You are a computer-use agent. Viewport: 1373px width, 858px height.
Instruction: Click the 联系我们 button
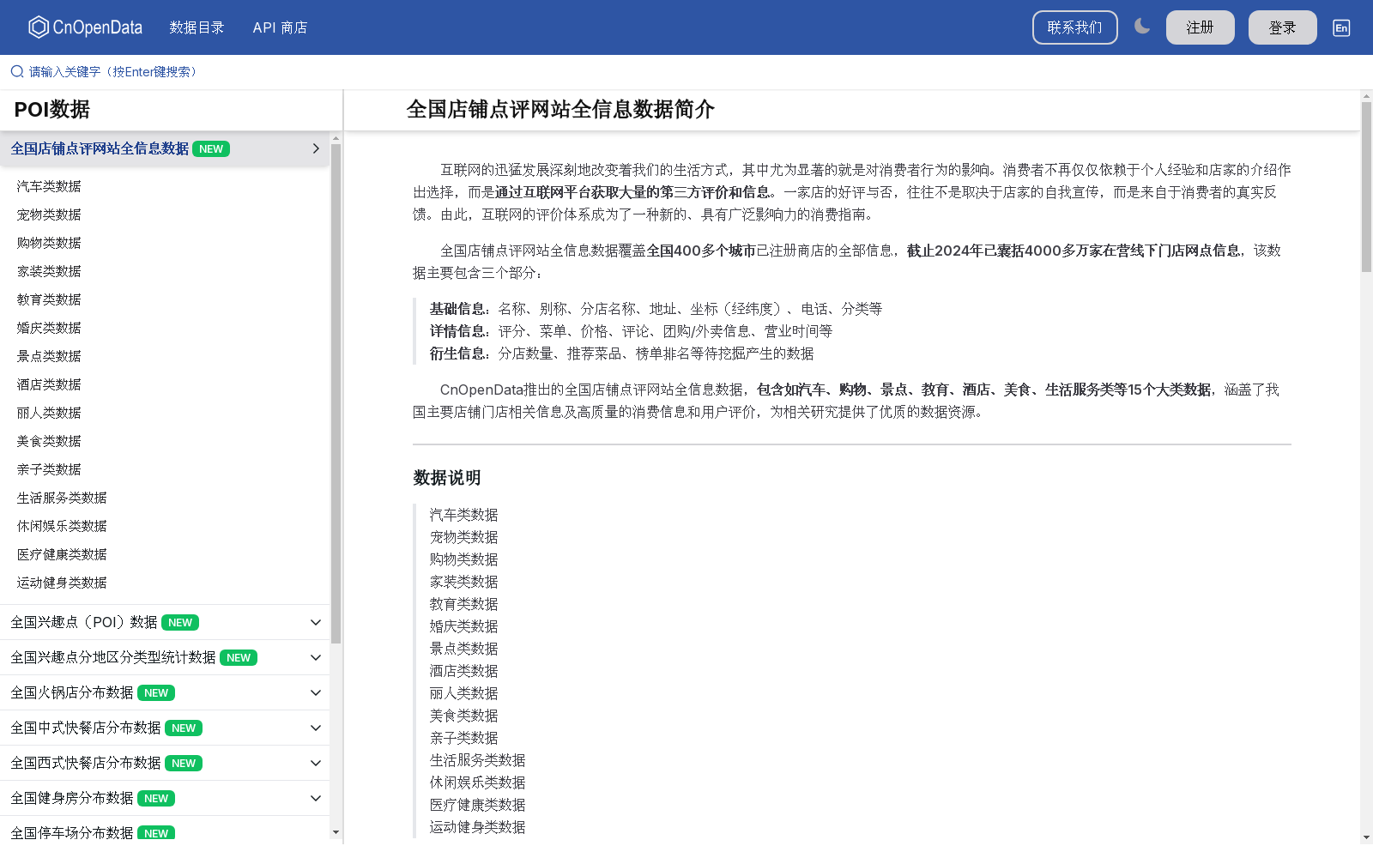(x=1074, y=27)
